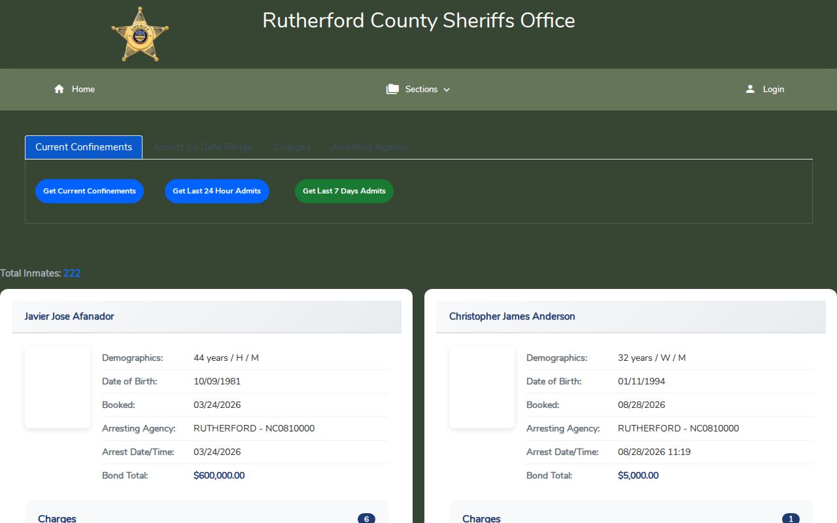Click Get Current Confinements button
837x523 pixels.
tap(90, 191)
